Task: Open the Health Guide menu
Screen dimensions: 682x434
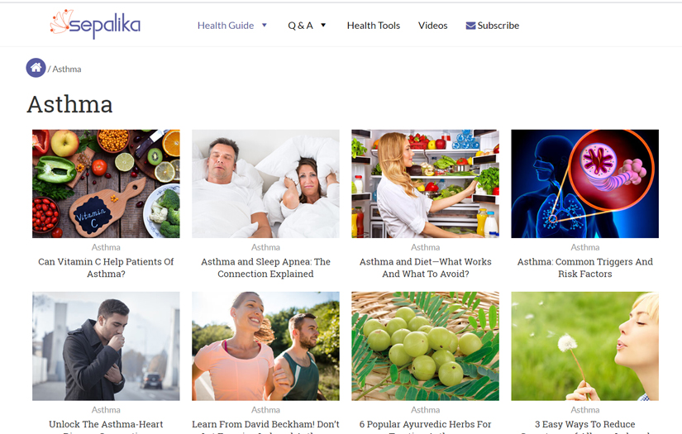Action: (x=226, y=26)
